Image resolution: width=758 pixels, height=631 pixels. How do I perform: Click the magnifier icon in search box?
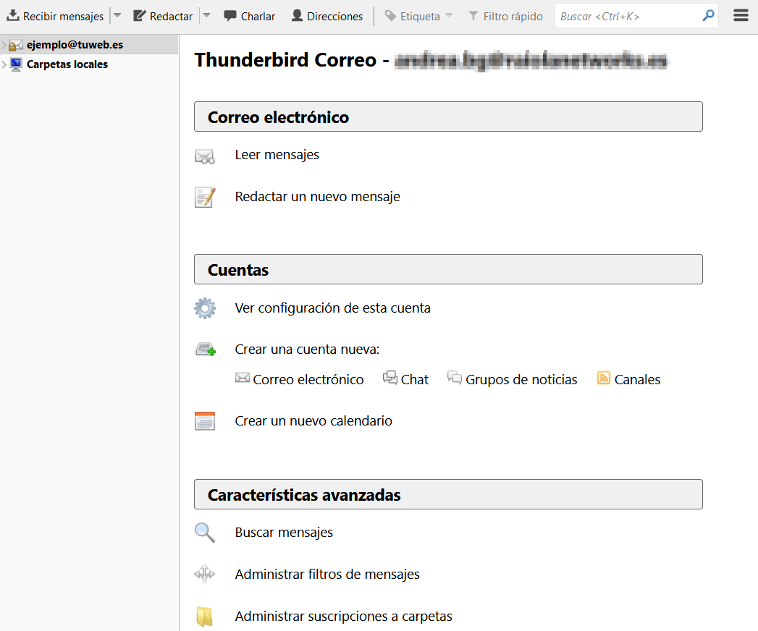pos(708,16)
